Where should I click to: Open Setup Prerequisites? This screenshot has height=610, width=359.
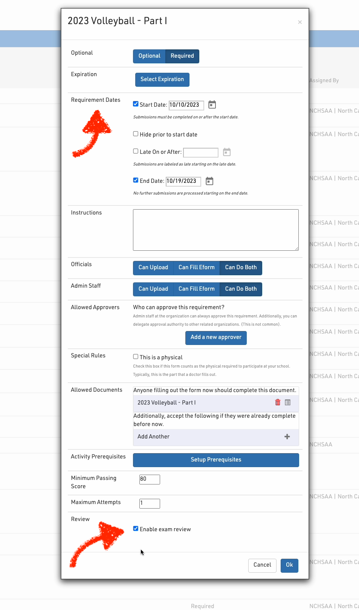(x=216, y=460)
